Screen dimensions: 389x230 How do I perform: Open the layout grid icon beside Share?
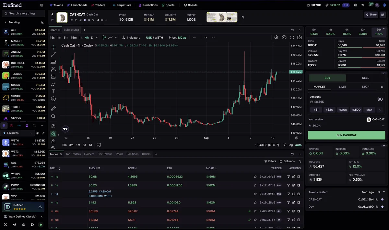coord(383,15)
